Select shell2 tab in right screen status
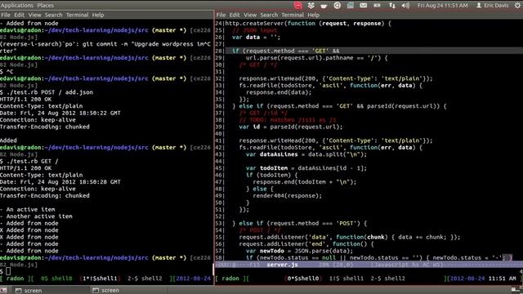The height and width of the screenshot is (294, 523). point(388,278)
